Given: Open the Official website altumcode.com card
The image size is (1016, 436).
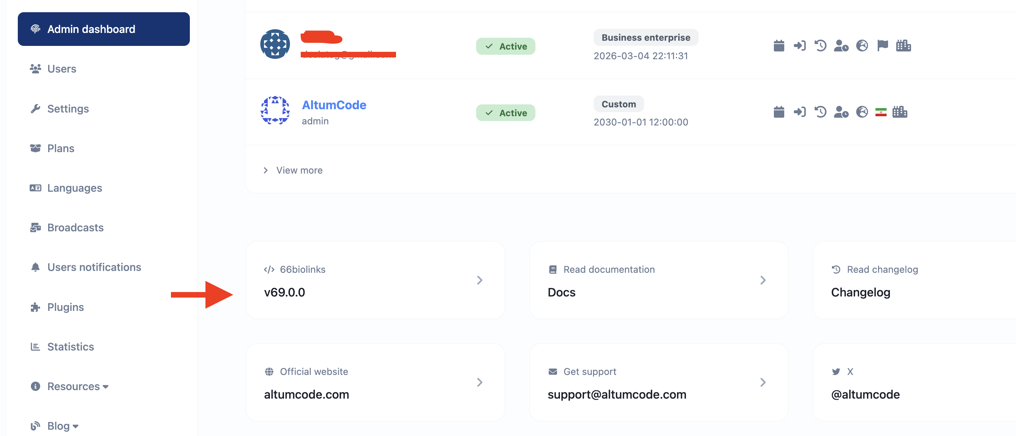Looking at the screenshot, I should click(375, 382).
